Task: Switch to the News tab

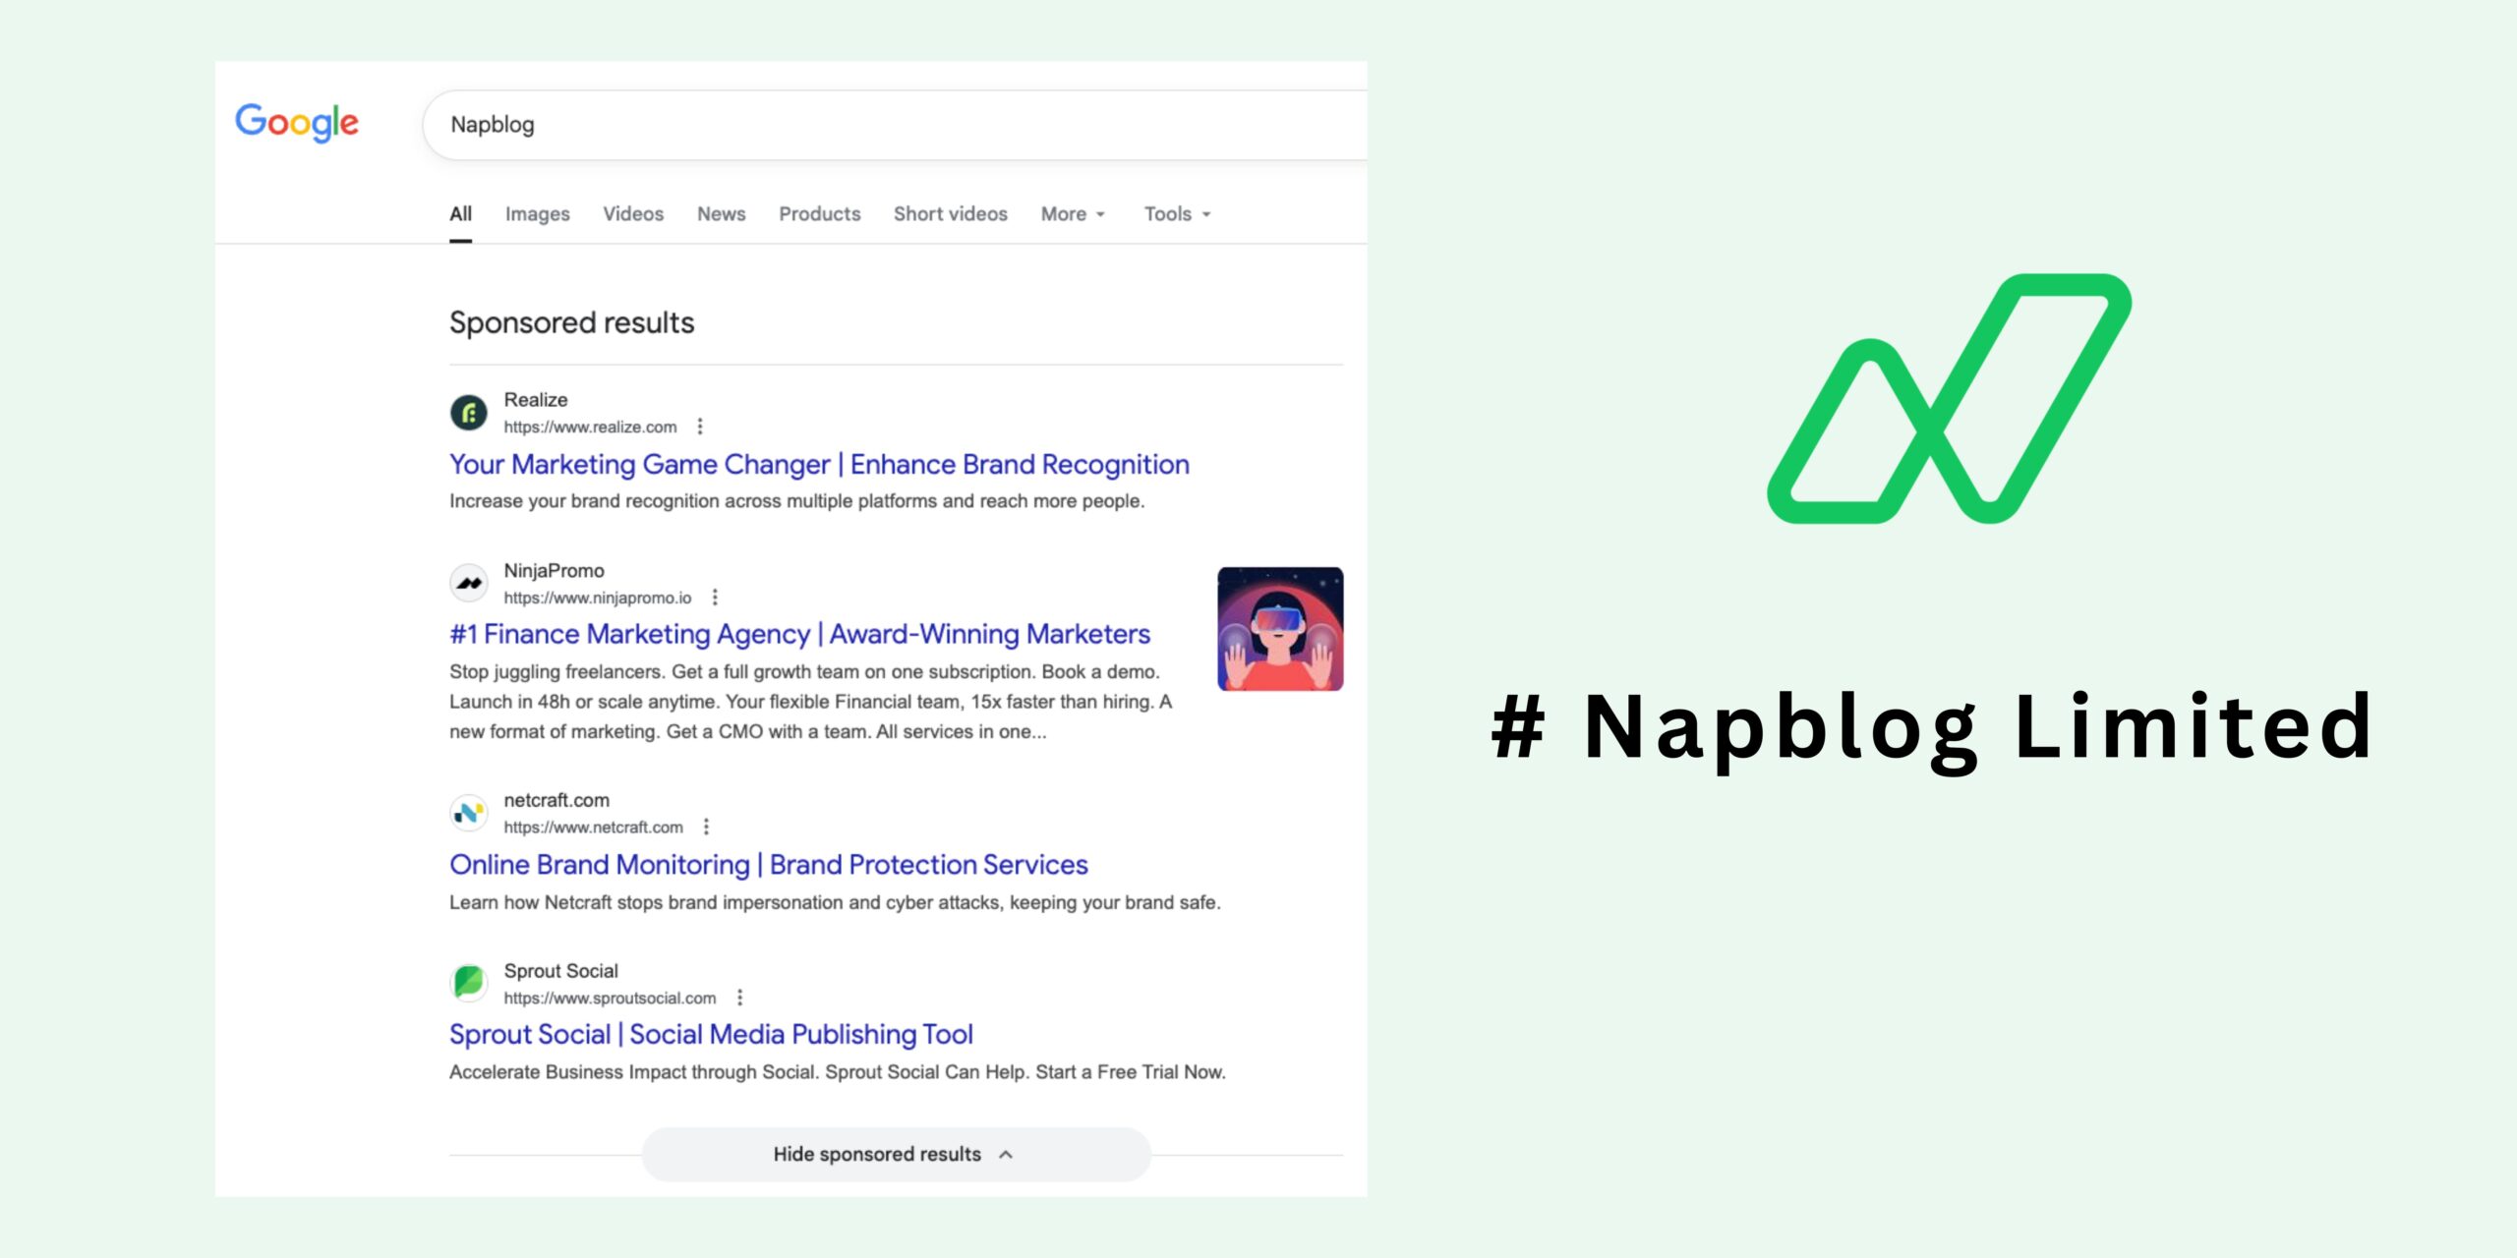Action: [721, 213]
